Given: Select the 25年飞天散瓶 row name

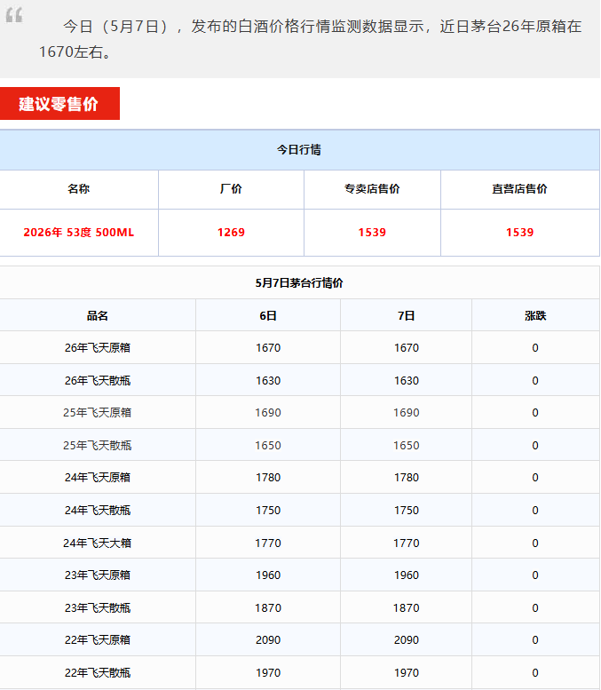Looking at the screenshot, I should [98, 445].
